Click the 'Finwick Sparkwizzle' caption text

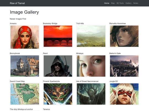click(x=51, y=81)
